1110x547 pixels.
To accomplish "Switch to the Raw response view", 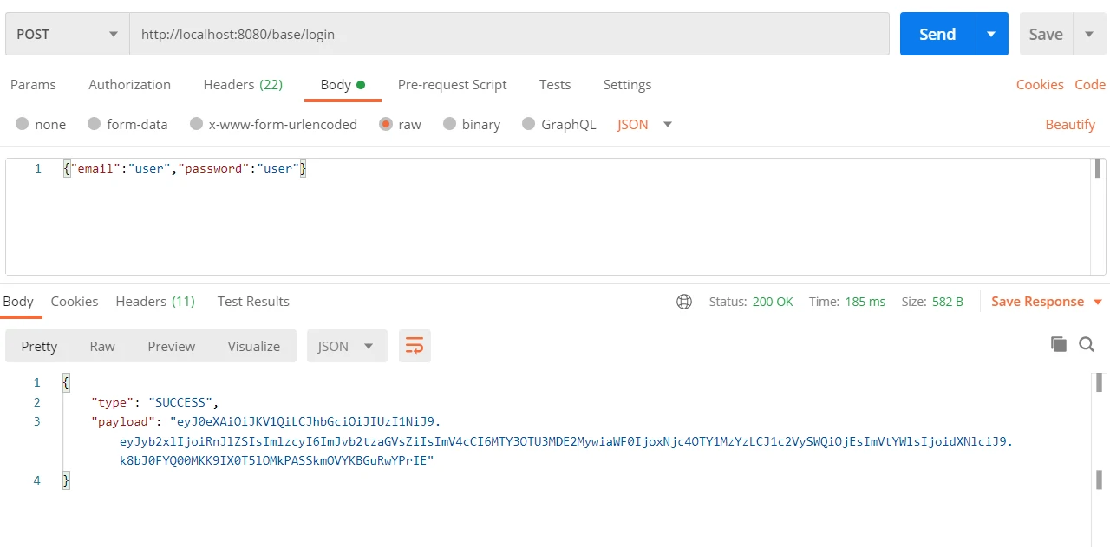I will (102, 346).
